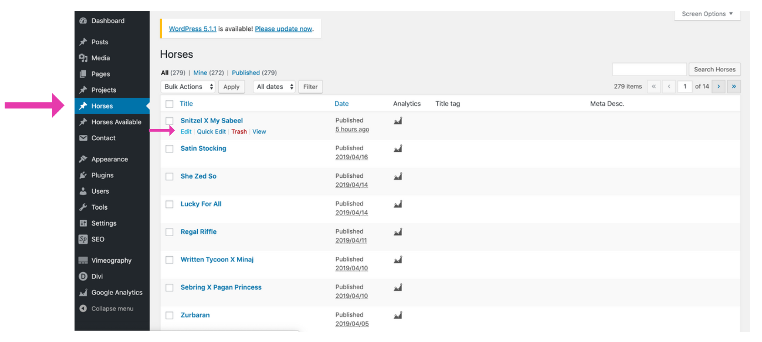Click the Dashboard gauge icon in sidebar
The width and height of the screenshot is (762, 342).
point(83,21)
